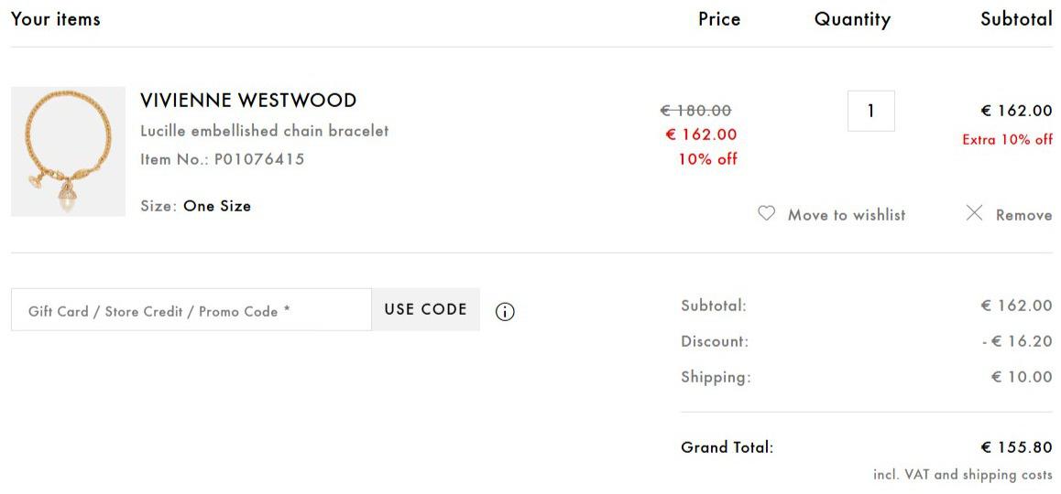Click the X remove icon

point(974,214)
